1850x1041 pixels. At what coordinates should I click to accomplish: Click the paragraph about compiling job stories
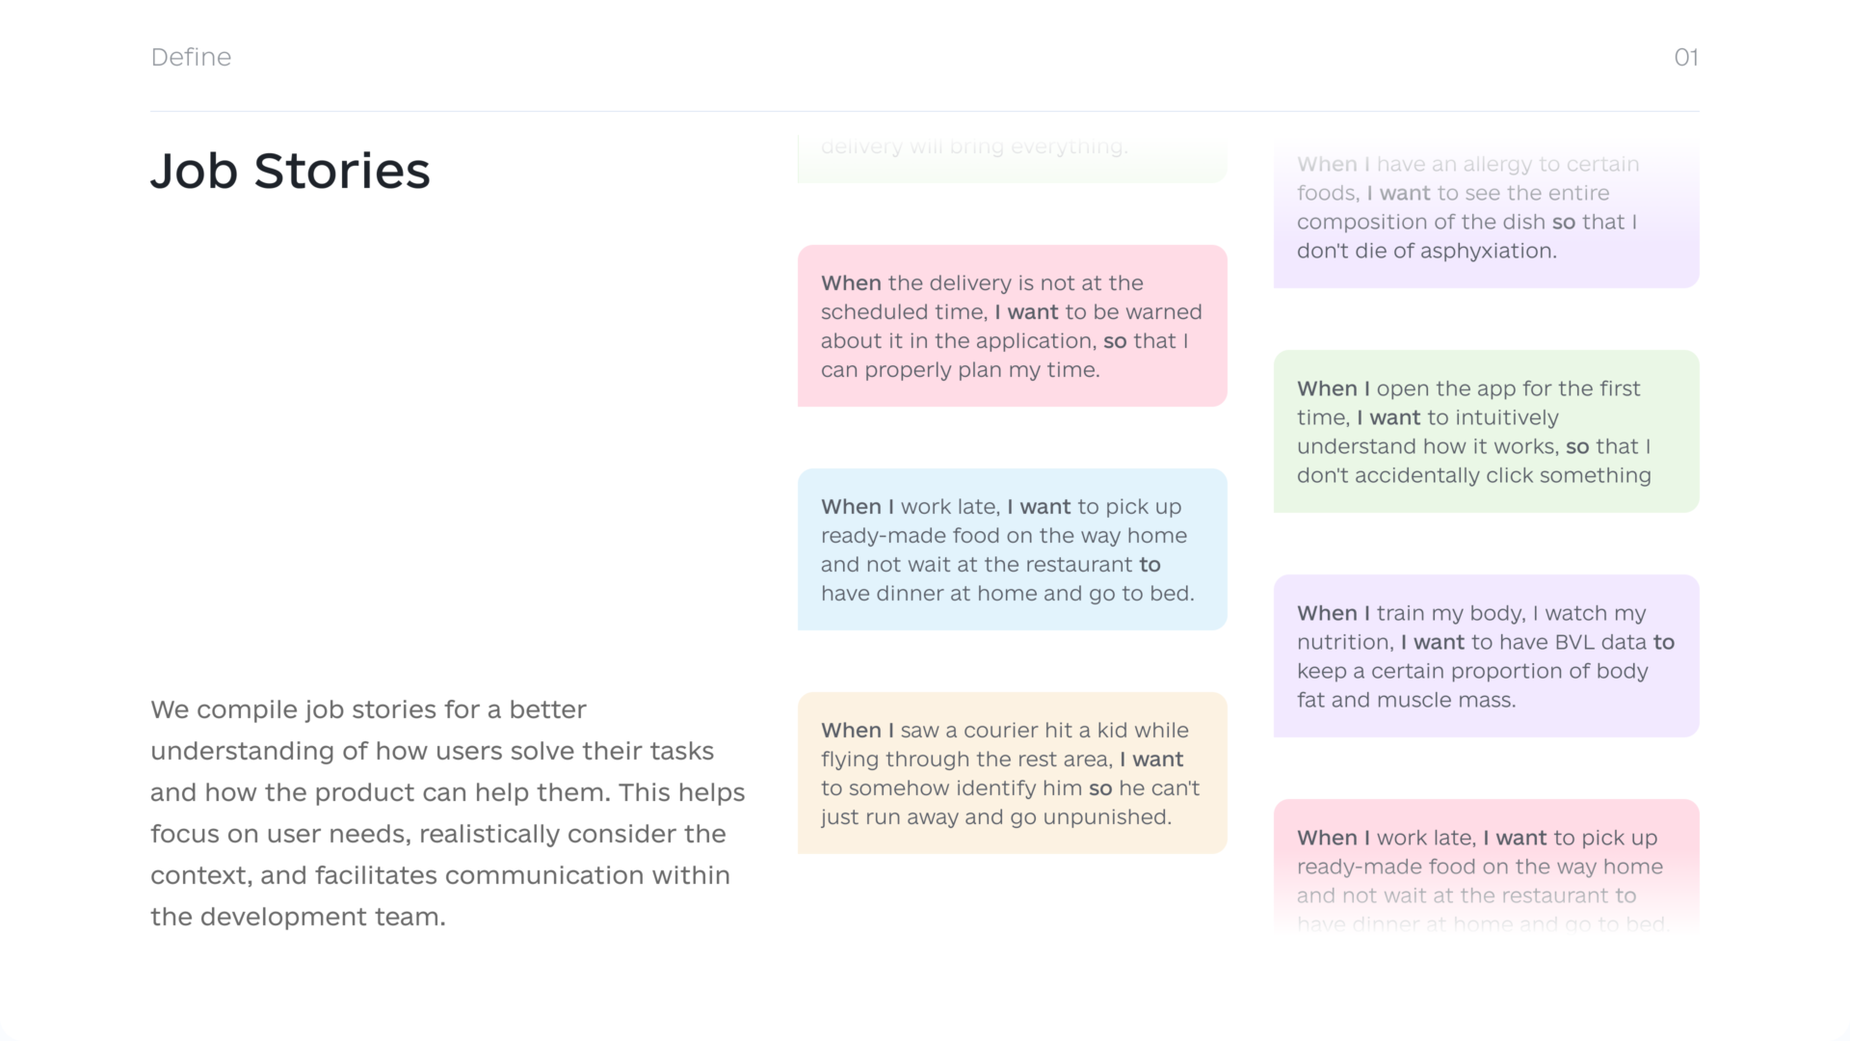coord(448,813)
